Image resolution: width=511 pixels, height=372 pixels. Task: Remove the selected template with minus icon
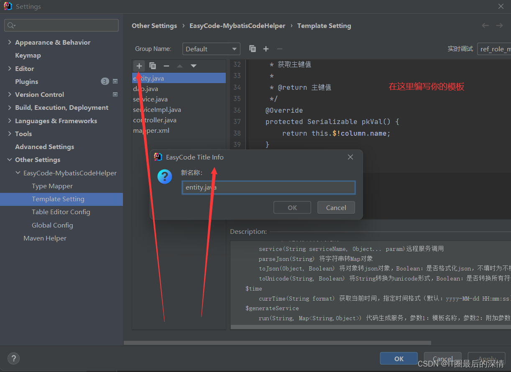click(166, 66)
